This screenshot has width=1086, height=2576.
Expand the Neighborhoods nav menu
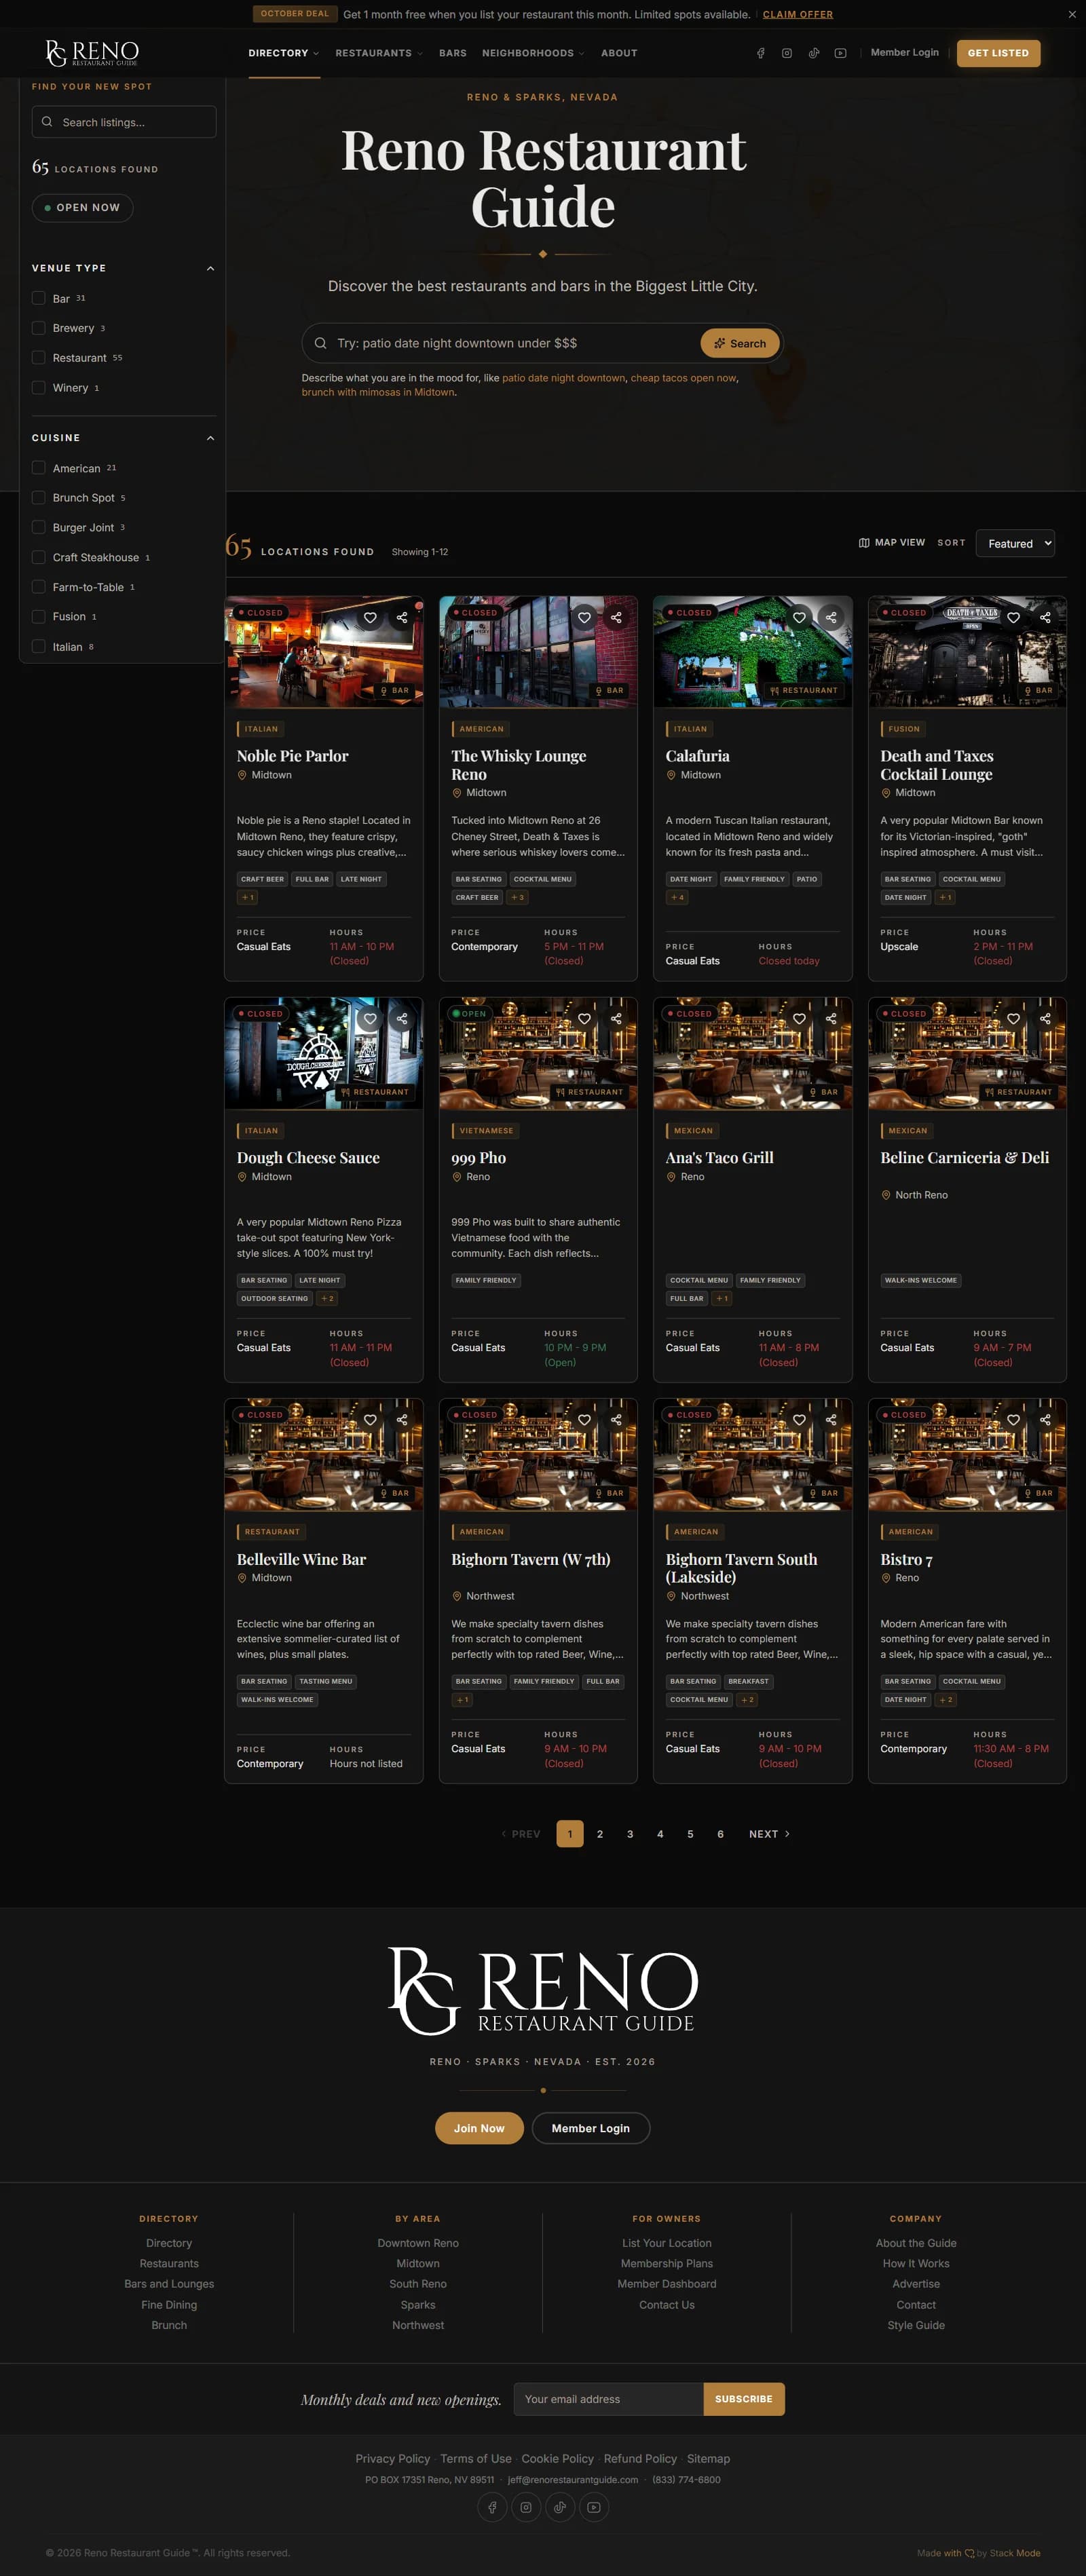pyautogui.click(x=533, y=53)
